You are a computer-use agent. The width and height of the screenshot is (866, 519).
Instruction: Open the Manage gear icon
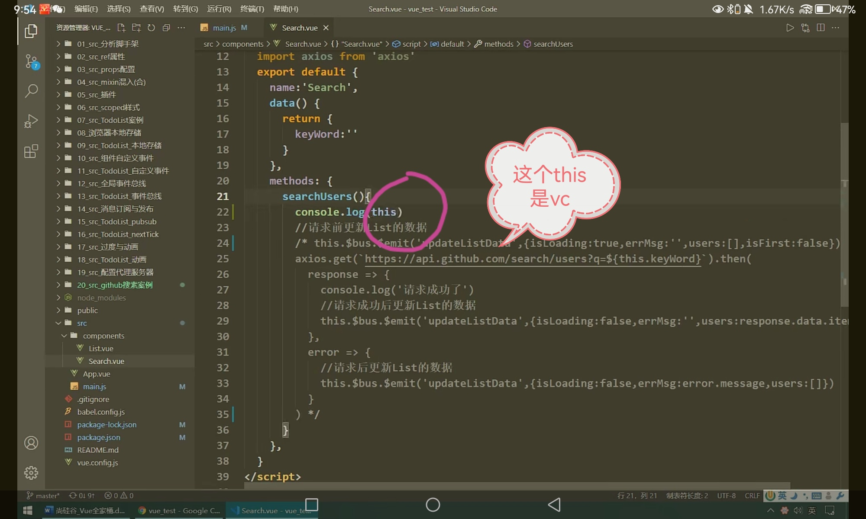(x=31, y=473)
